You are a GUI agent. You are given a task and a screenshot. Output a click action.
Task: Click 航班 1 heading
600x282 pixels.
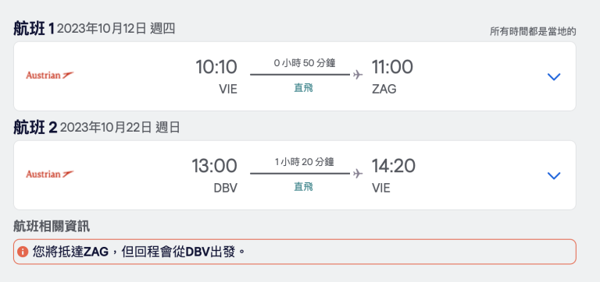[34, 29]
